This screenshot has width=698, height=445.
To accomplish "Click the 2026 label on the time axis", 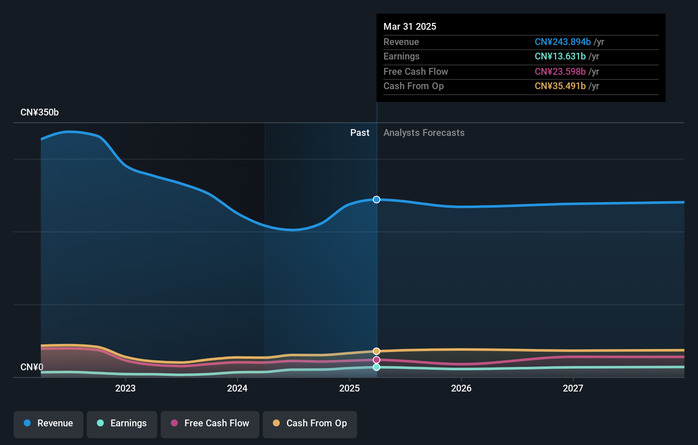I will pyautogui.click(x=462, y=388).
